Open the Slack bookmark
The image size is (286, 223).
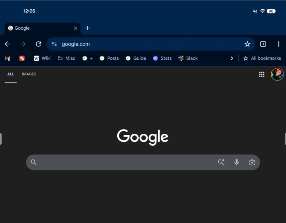(188, 58)
